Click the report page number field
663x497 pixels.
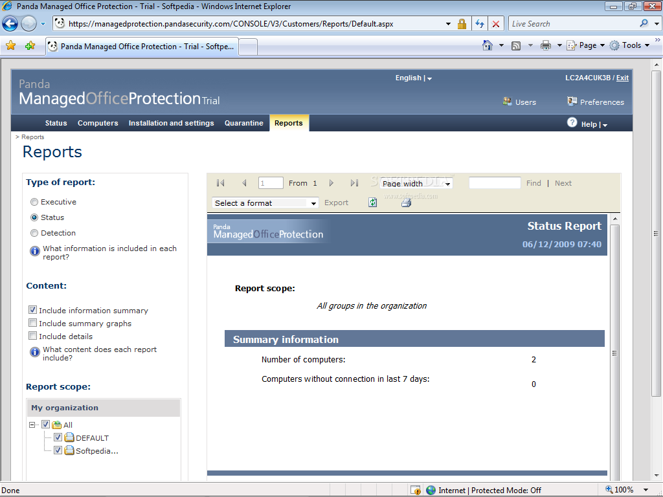tap(271, 183)
